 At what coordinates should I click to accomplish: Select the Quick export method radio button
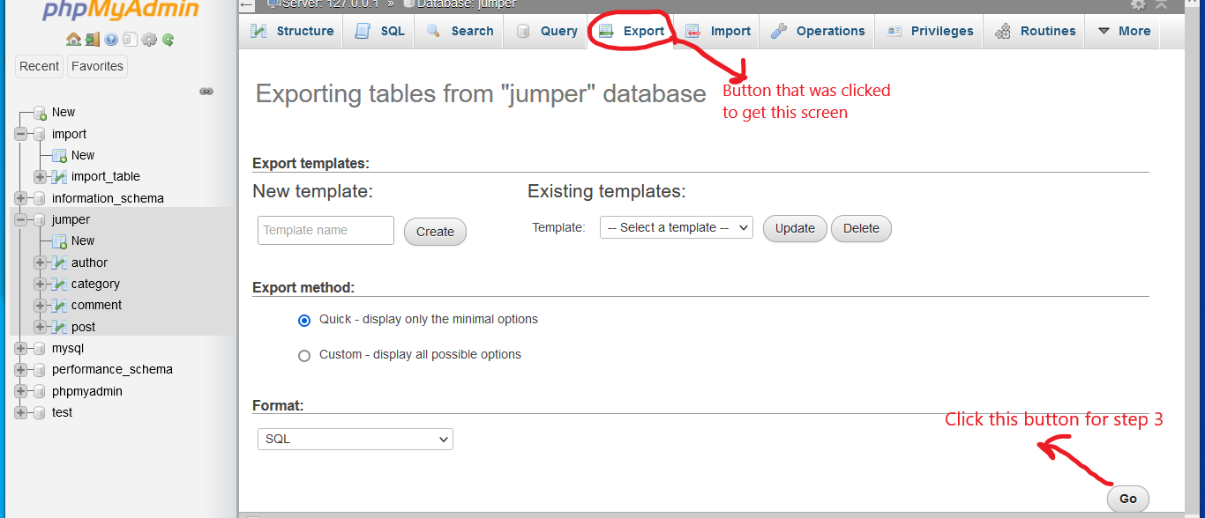click(304, 321)
